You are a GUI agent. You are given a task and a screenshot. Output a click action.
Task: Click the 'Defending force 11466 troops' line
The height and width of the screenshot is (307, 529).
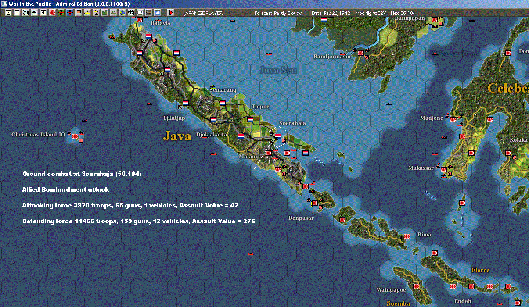[139, 221]
